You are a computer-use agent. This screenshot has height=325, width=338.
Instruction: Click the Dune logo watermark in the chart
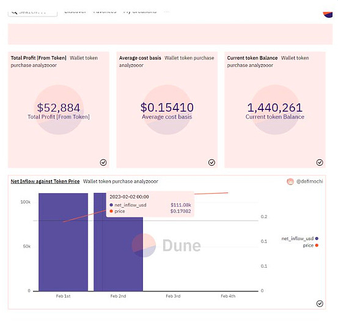(166, 245)
